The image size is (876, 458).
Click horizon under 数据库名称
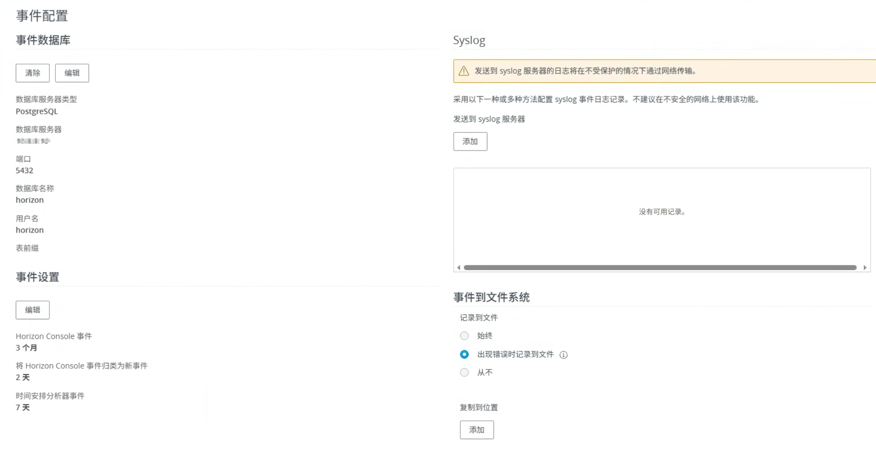tap(30, 200)
